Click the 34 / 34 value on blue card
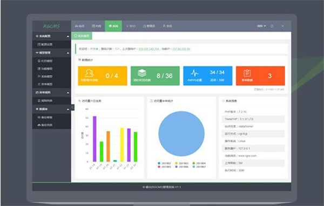This screenshot has width=324, height=206. (x=217, y=72)
